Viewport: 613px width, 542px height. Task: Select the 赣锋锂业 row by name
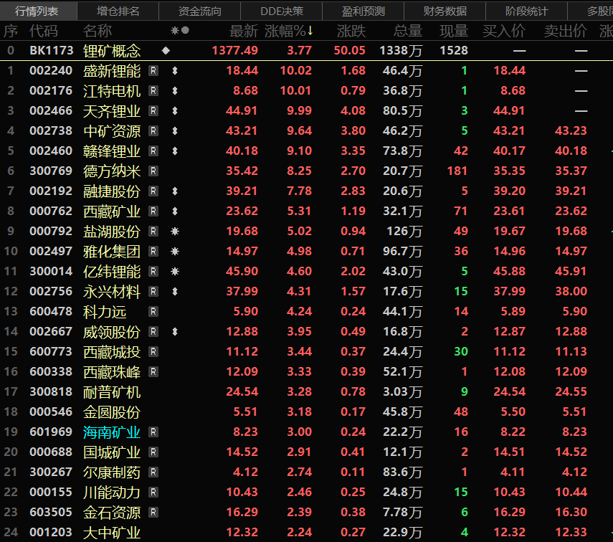click(x=112, y=151)
